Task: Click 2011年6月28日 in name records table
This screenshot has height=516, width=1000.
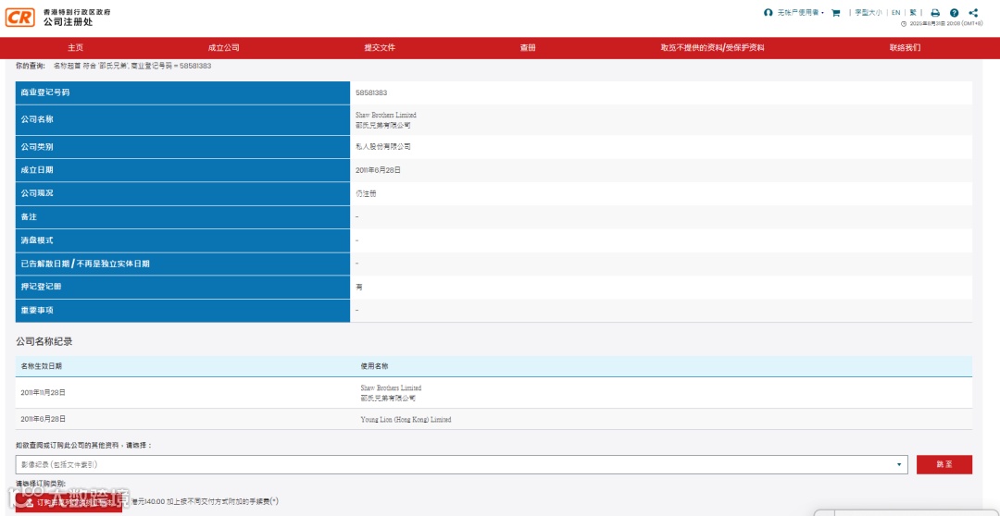Action: [43, 419]
